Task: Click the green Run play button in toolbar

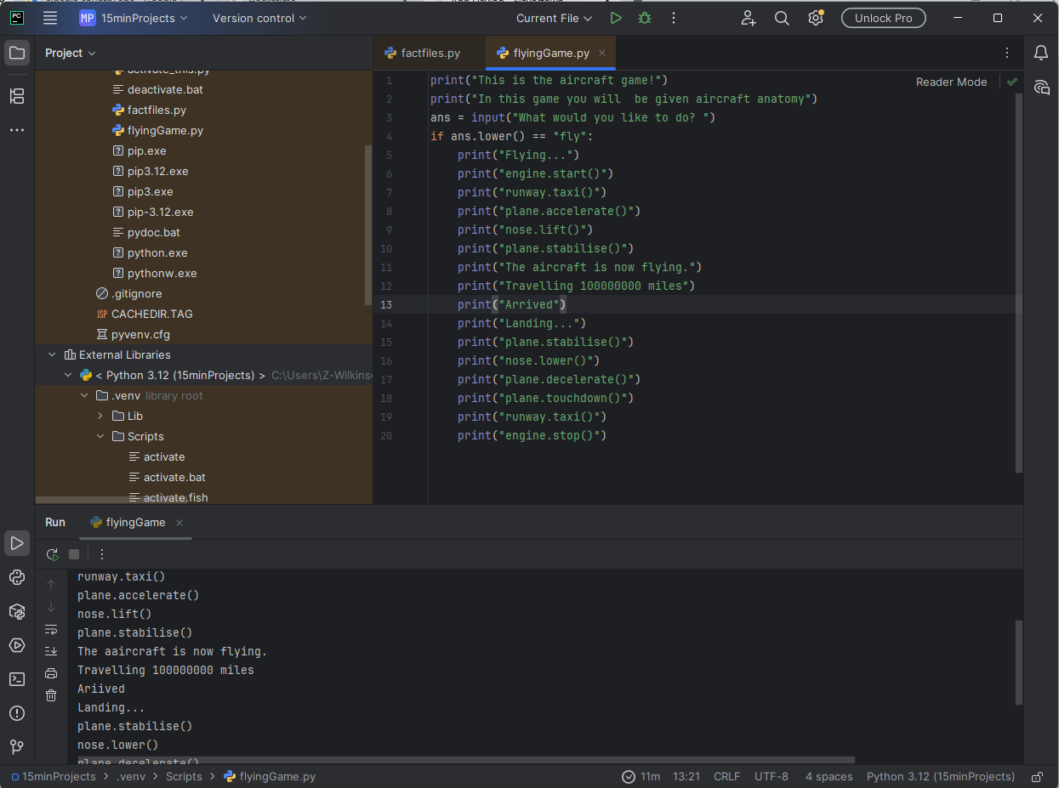Action: tap(616, 18)
